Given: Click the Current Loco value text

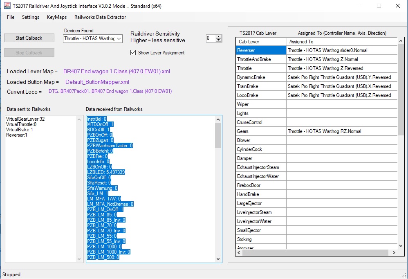Looking at the screenshot, I should 110,91.
